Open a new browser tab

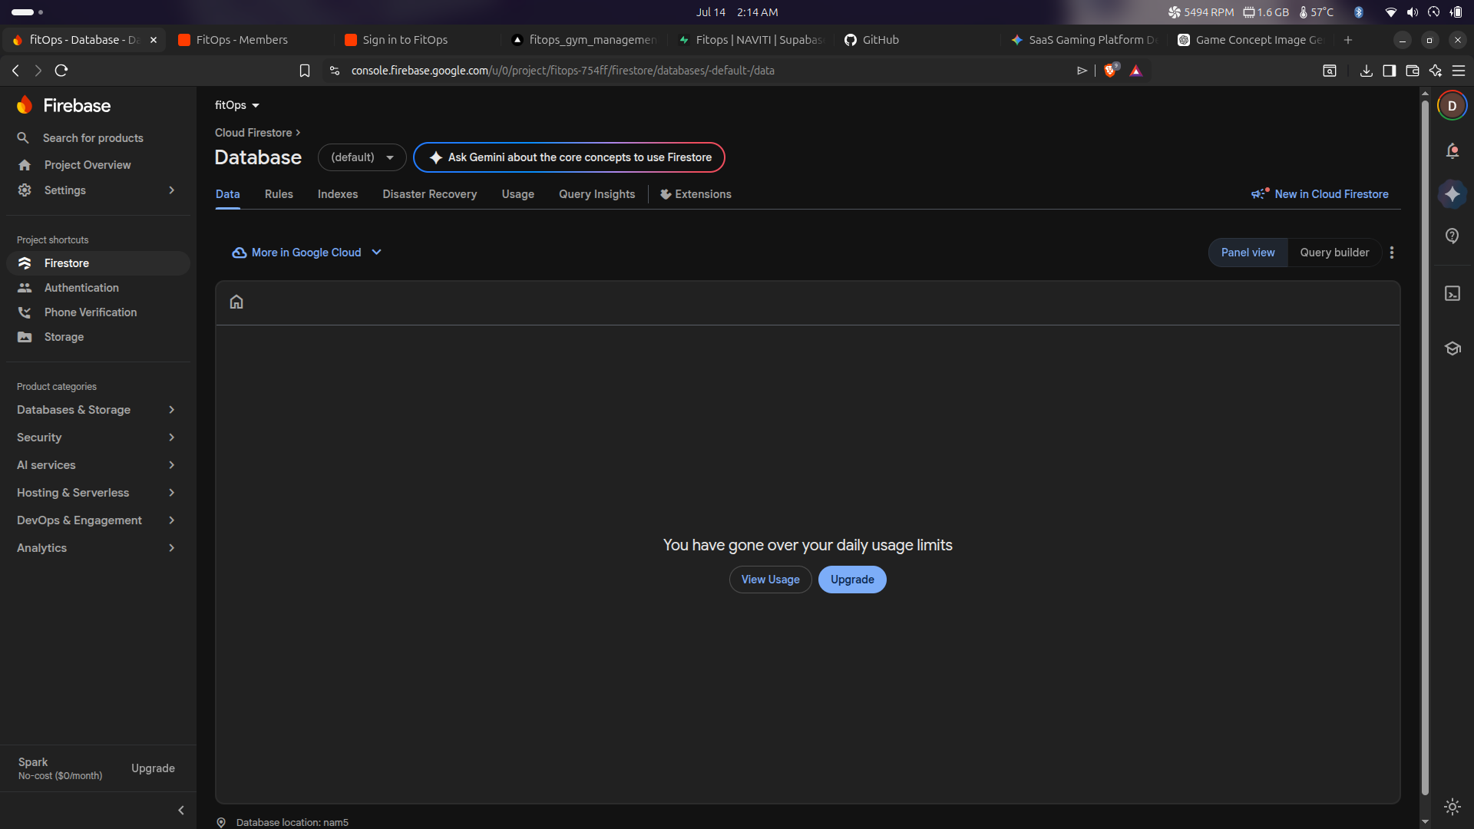tap(1348, 40)
